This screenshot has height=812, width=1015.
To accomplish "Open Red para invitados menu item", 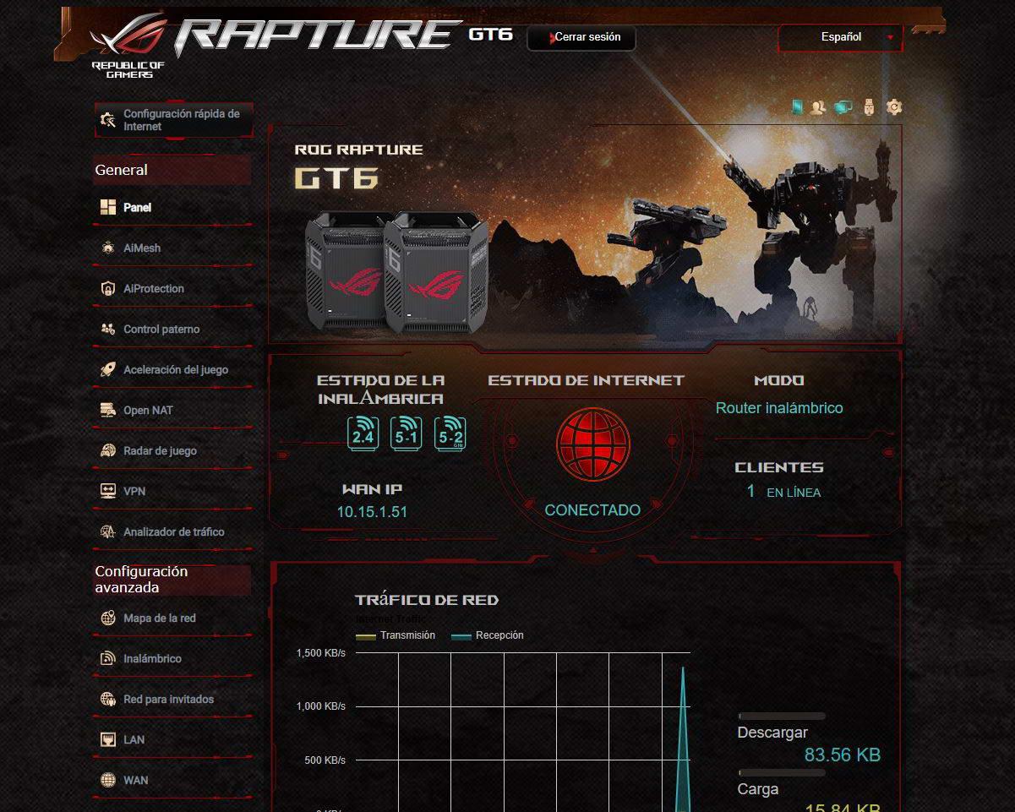I will [x=172, y=699].
